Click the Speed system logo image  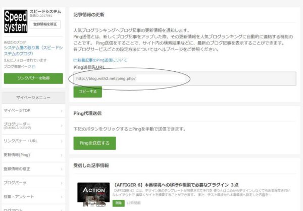(x=16, y=21)
